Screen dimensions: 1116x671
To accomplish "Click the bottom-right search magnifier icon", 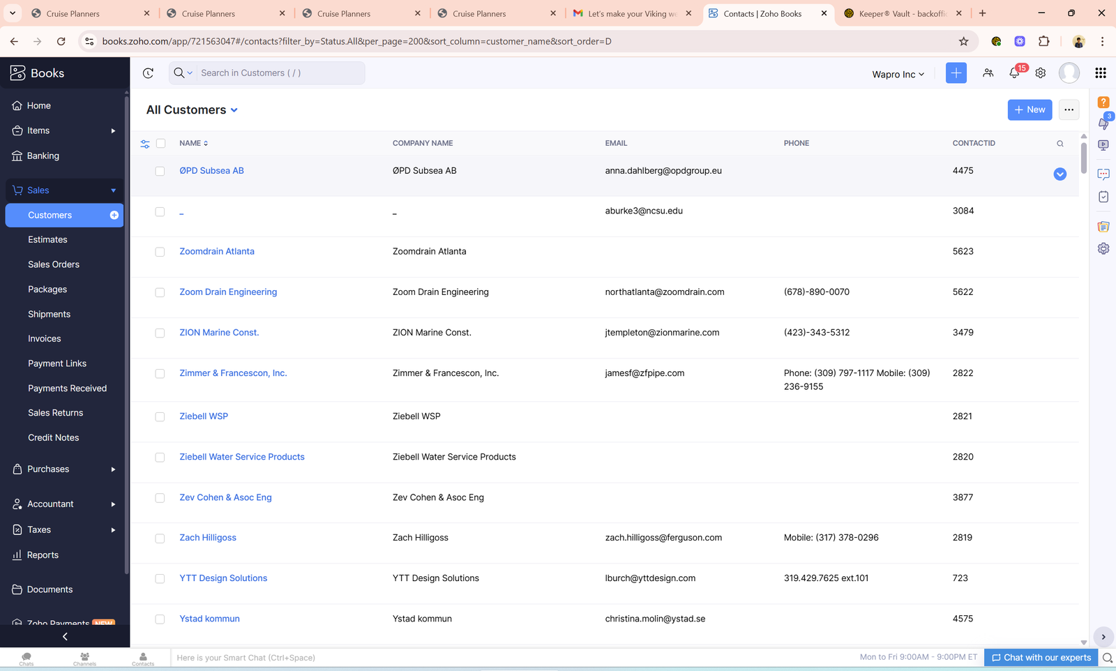I will (1107, 658).
